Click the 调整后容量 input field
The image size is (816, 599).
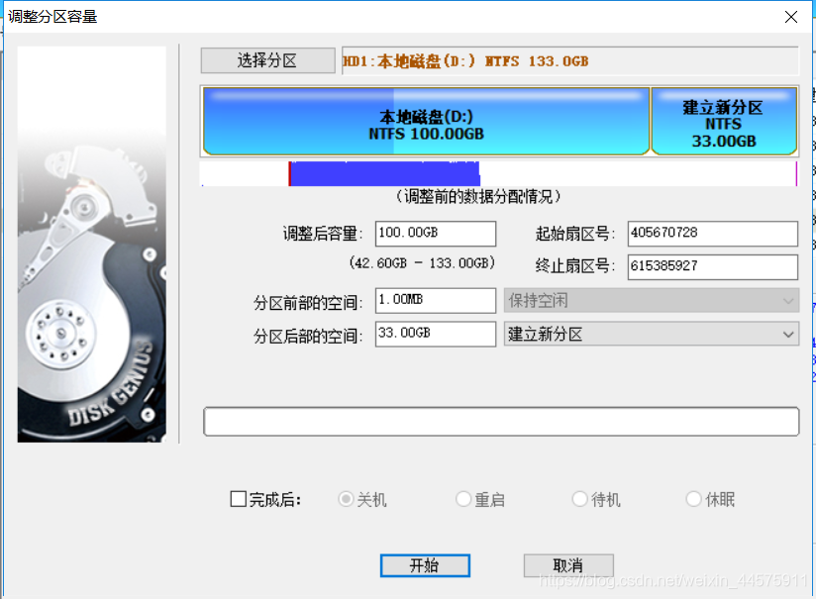435,234
